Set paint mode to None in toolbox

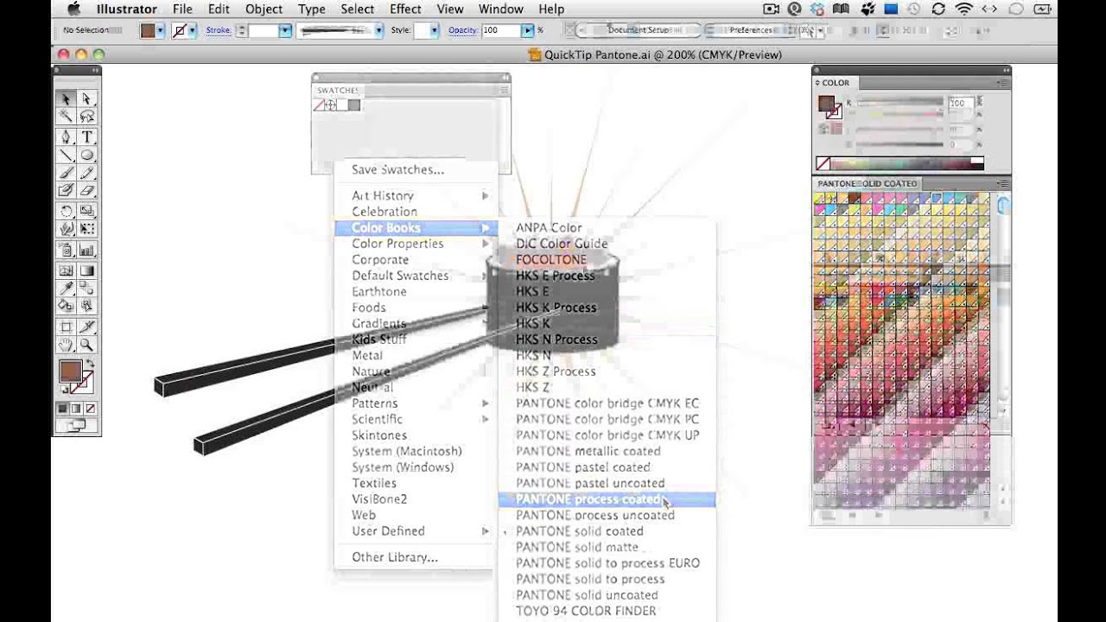coord(90,409)
